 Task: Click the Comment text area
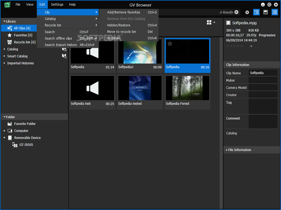(x=263, y=122)
